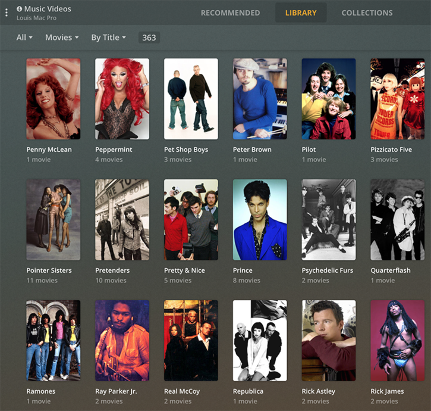Image resolution: width=431 pixels, height=411 pixels.
Task: Click '11 movies' under Pointer Sisters
Action: [x=42, y=281]
